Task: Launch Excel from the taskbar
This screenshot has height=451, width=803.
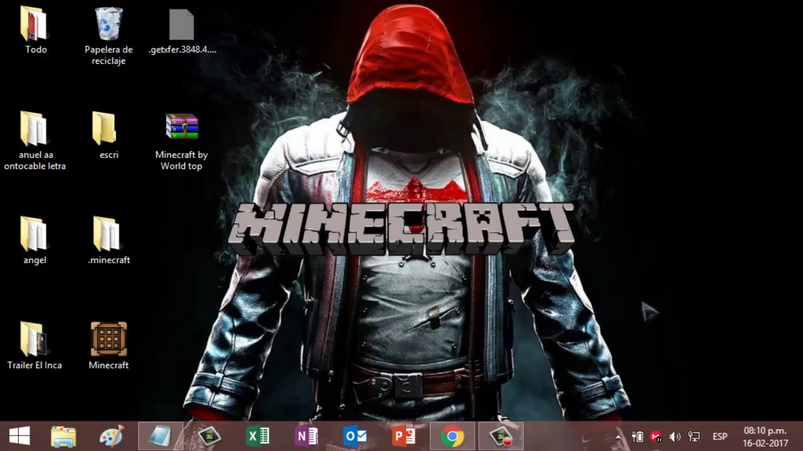Action: click(x=258, y=436)
